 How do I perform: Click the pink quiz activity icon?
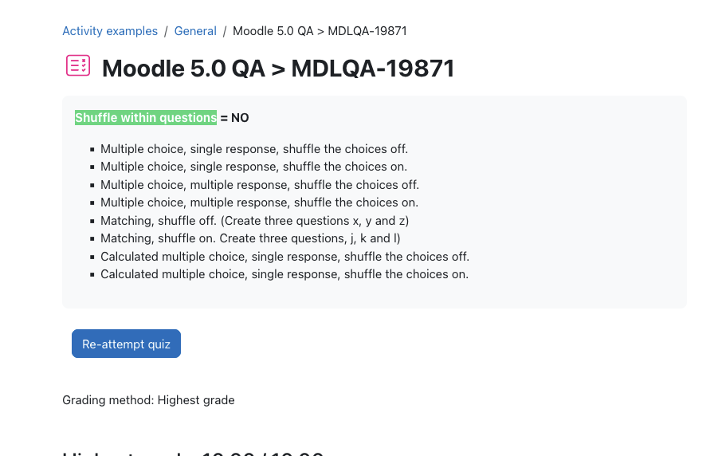[78, 65]
